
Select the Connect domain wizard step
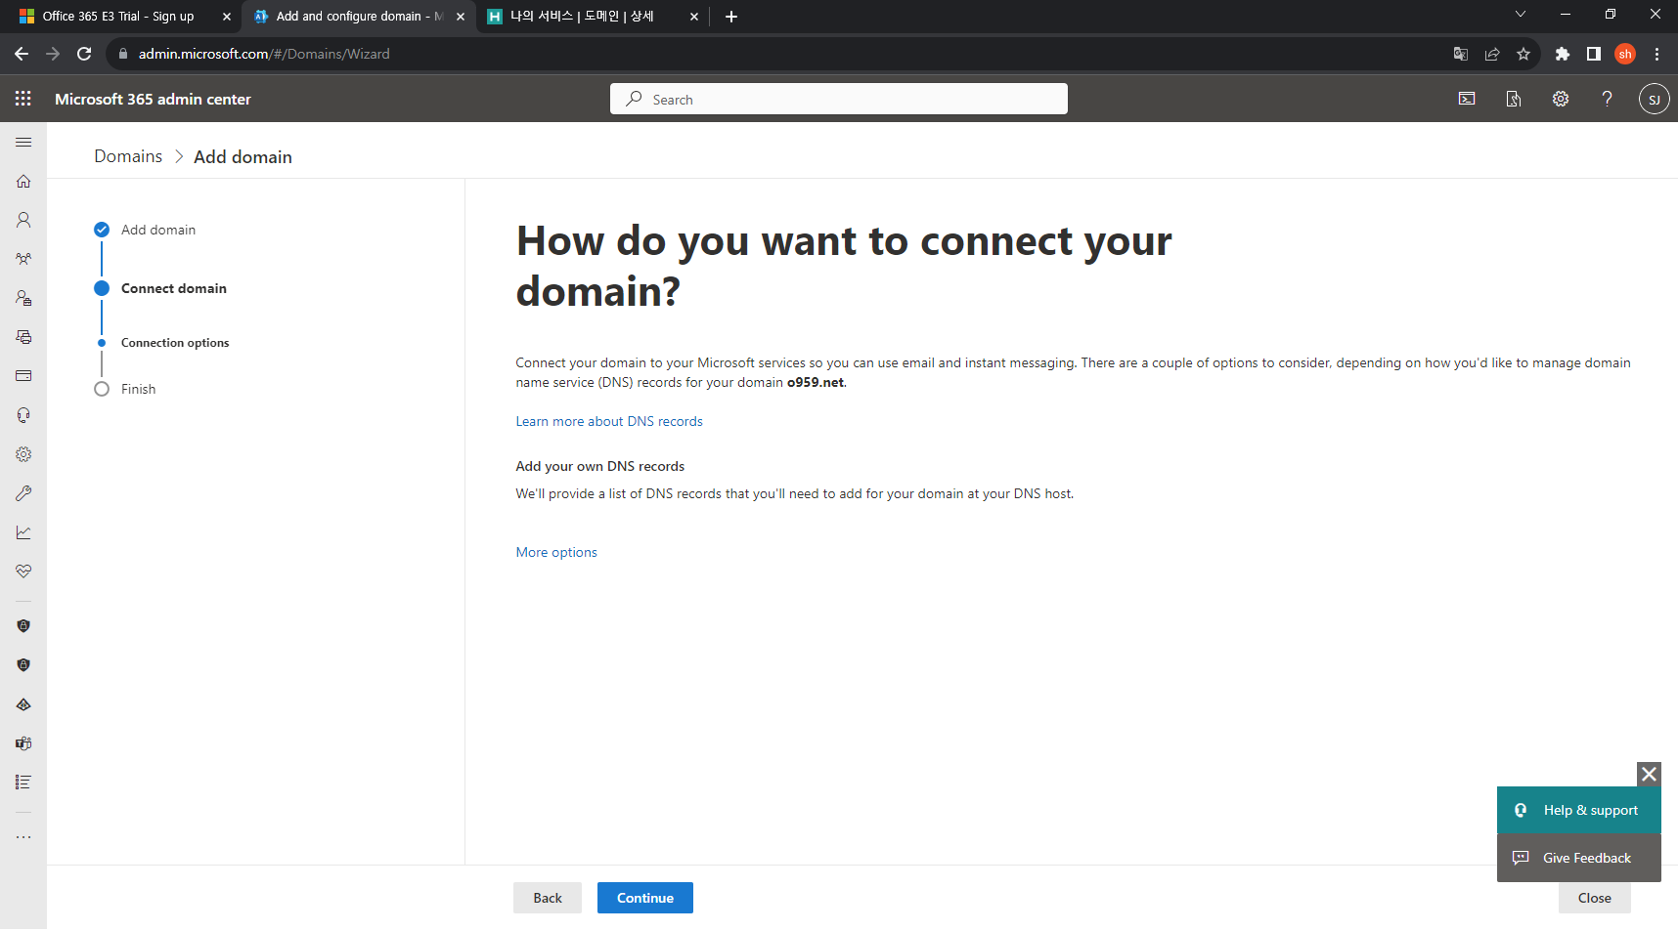(160, 288)
